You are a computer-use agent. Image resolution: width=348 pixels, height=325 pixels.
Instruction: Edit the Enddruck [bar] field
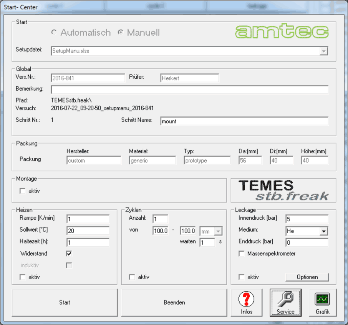(x=307, y=242)
